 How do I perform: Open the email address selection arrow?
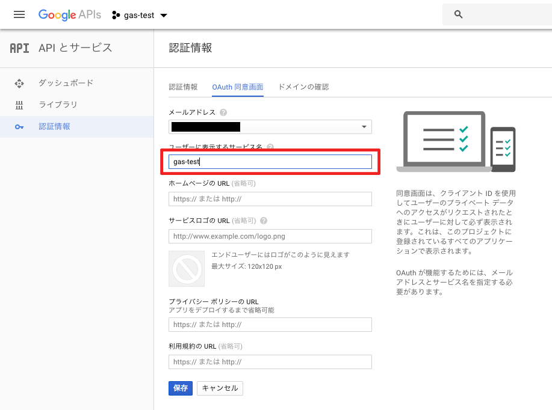tap(364, 127)
